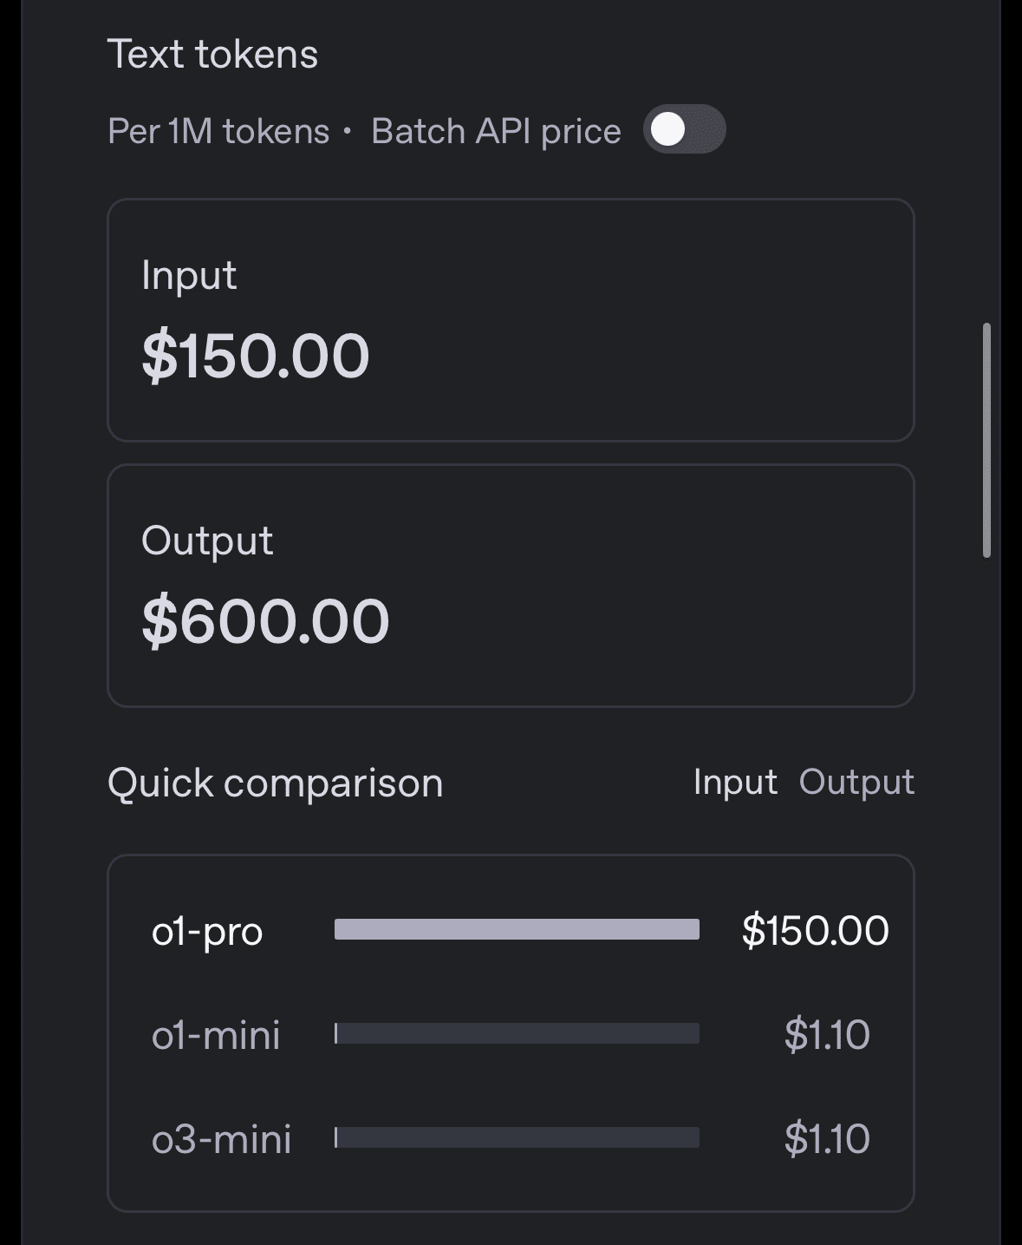Select the Input tab in Quick comparison
The width and height of the screenshot is (1022, 1245).
click(734, 783)
